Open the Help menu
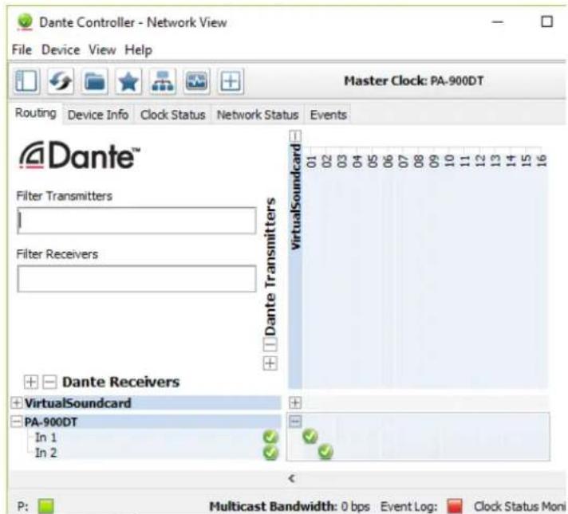Image resolution: width=568 pixels, height=514 pixels. tap(138, 49)
